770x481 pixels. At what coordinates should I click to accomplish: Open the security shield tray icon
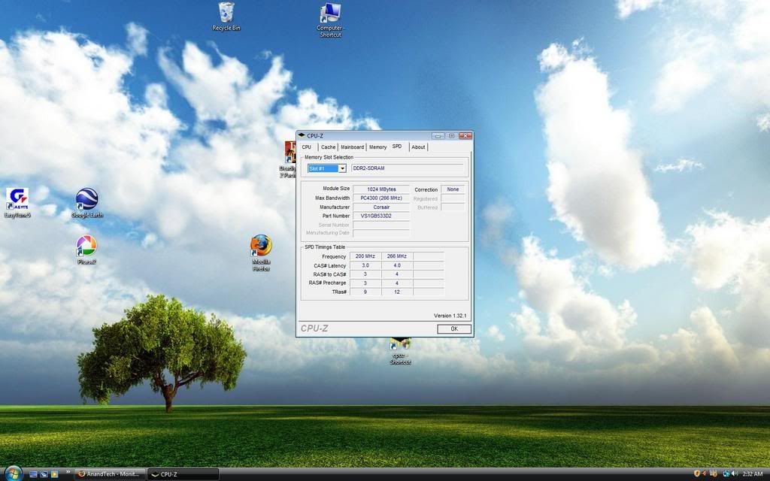tap(697, 473)
